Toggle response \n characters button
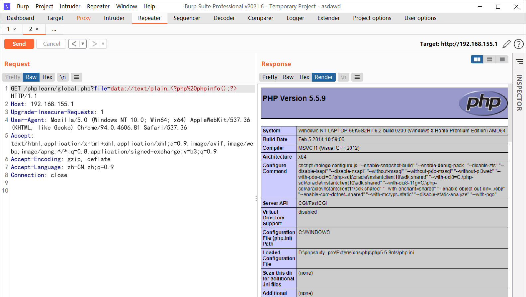 tap(343, 77)
